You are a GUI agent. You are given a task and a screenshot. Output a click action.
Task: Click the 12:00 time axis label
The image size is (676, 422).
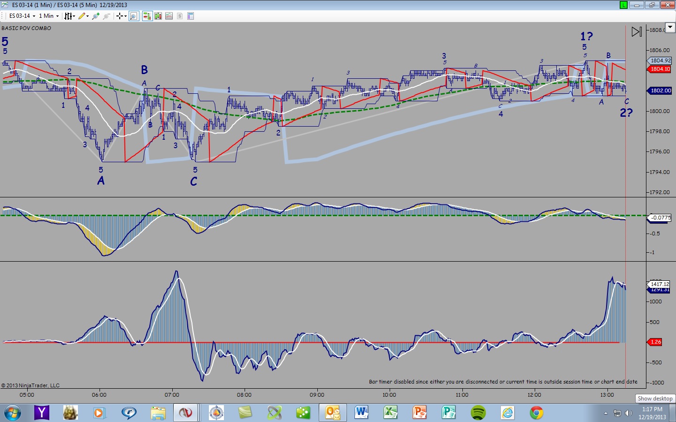(x=534, y=395)
